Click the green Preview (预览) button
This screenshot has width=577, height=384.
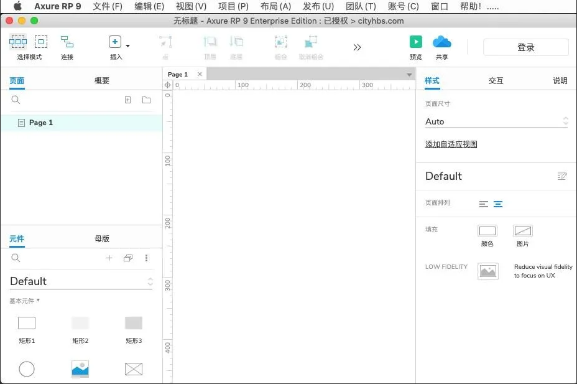pyautogui.click(x=416, y=42)
